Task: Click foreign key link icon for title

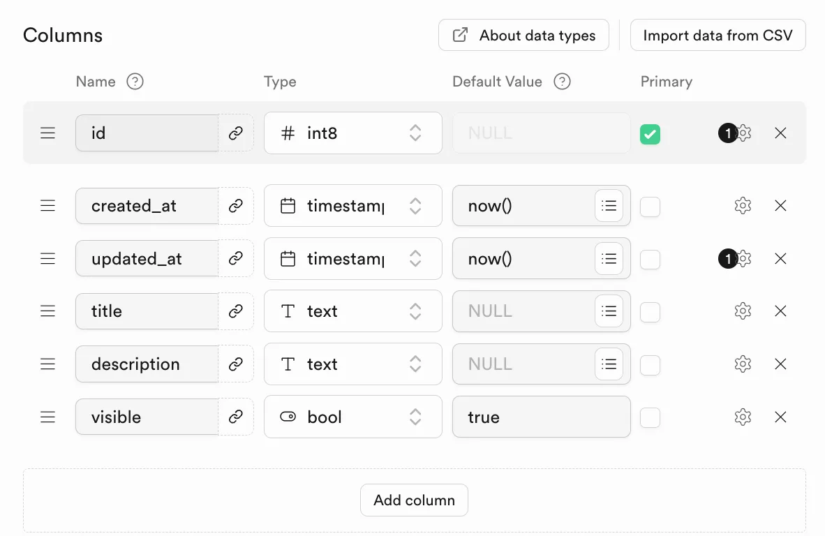Action: [x=236, y=311]
